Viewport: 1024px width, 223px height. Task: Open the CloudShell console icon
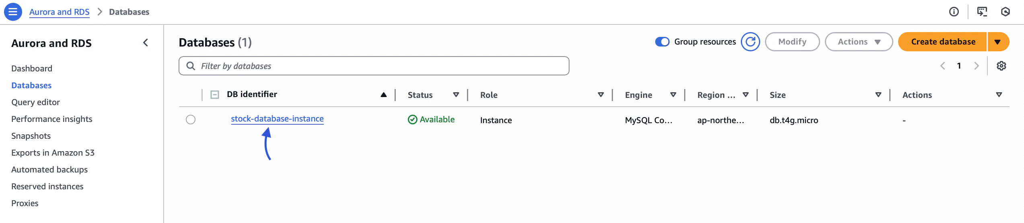tap(982, 12)
